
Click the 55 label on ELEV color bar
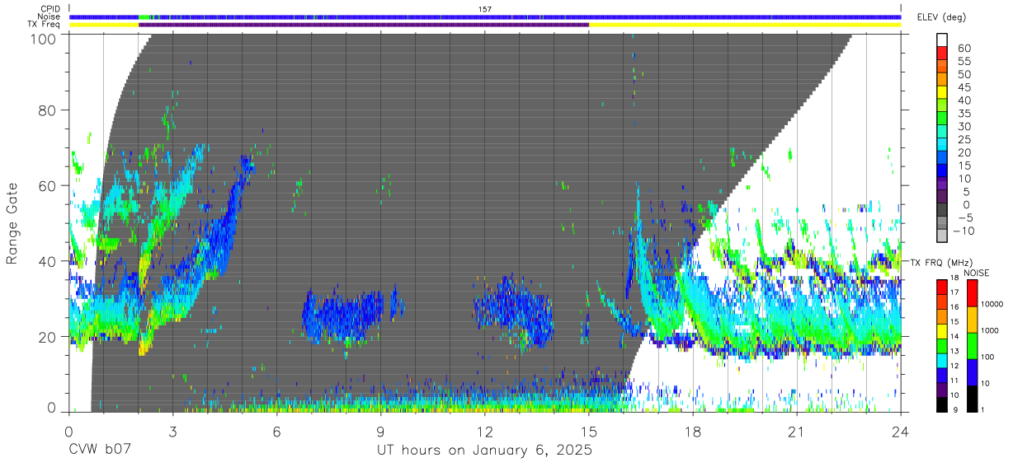point(964,61)
